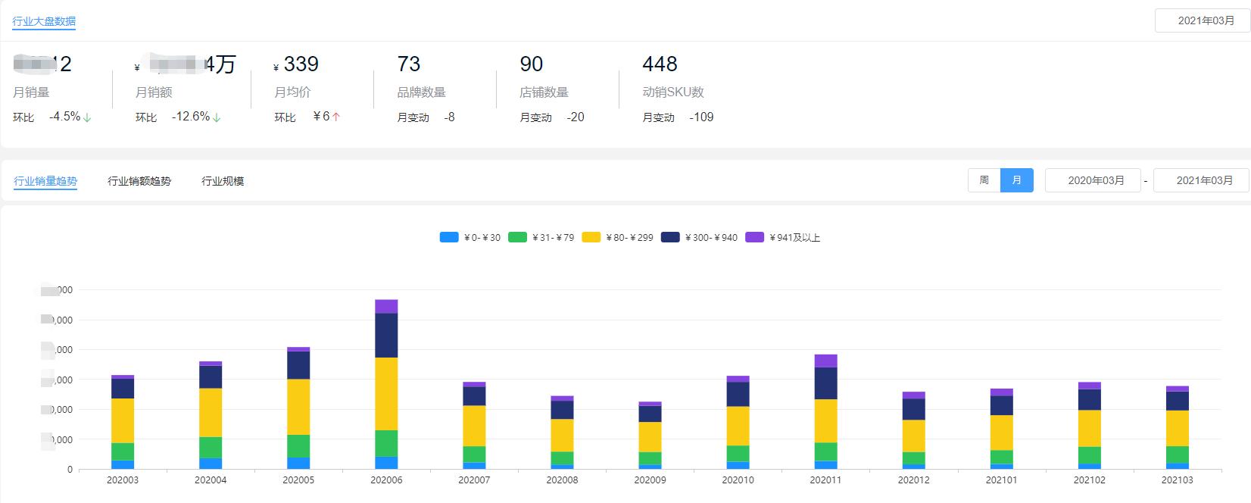The height and width of the screenshot is (503, 1251).
Task: Switch to weekly view with 周 button
Action: click(984, 180)
